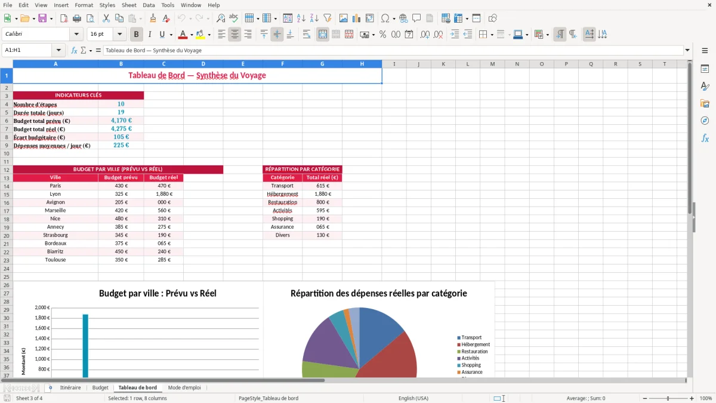Run the Spelling check
The width and height of the screenshot is (716, 403).
tap(234, 19)
